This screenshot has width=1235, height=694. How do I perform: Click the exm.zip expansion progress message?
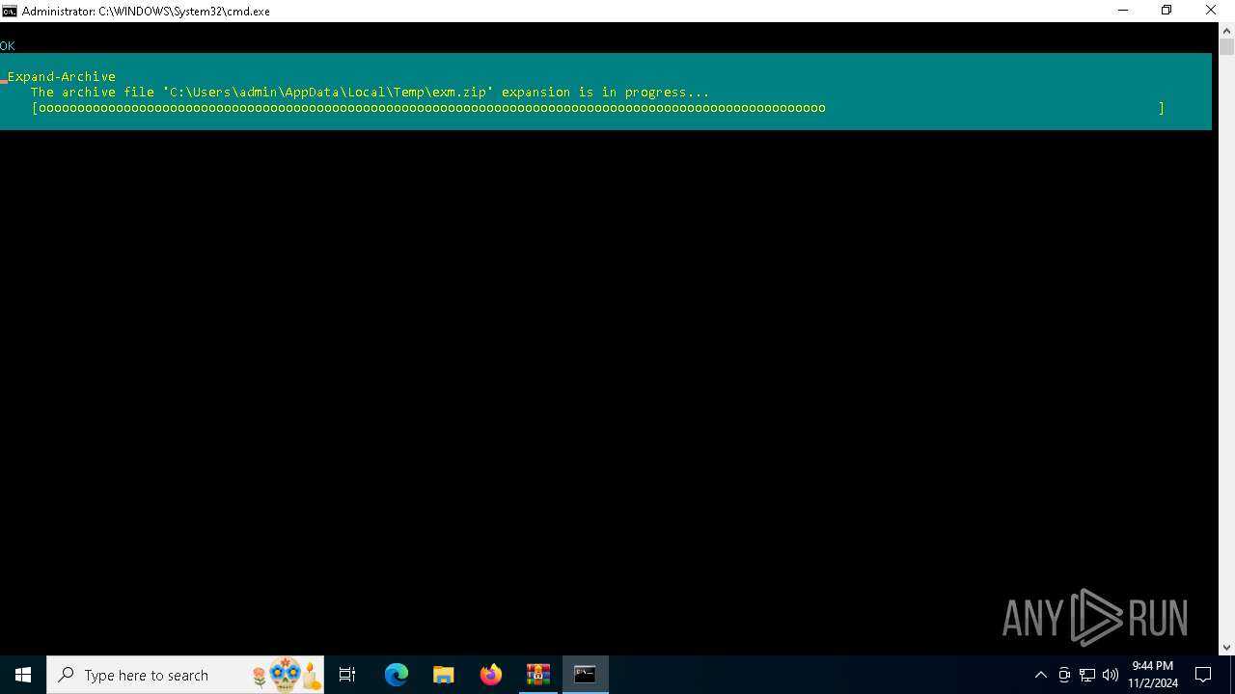[x=370, y=93]
